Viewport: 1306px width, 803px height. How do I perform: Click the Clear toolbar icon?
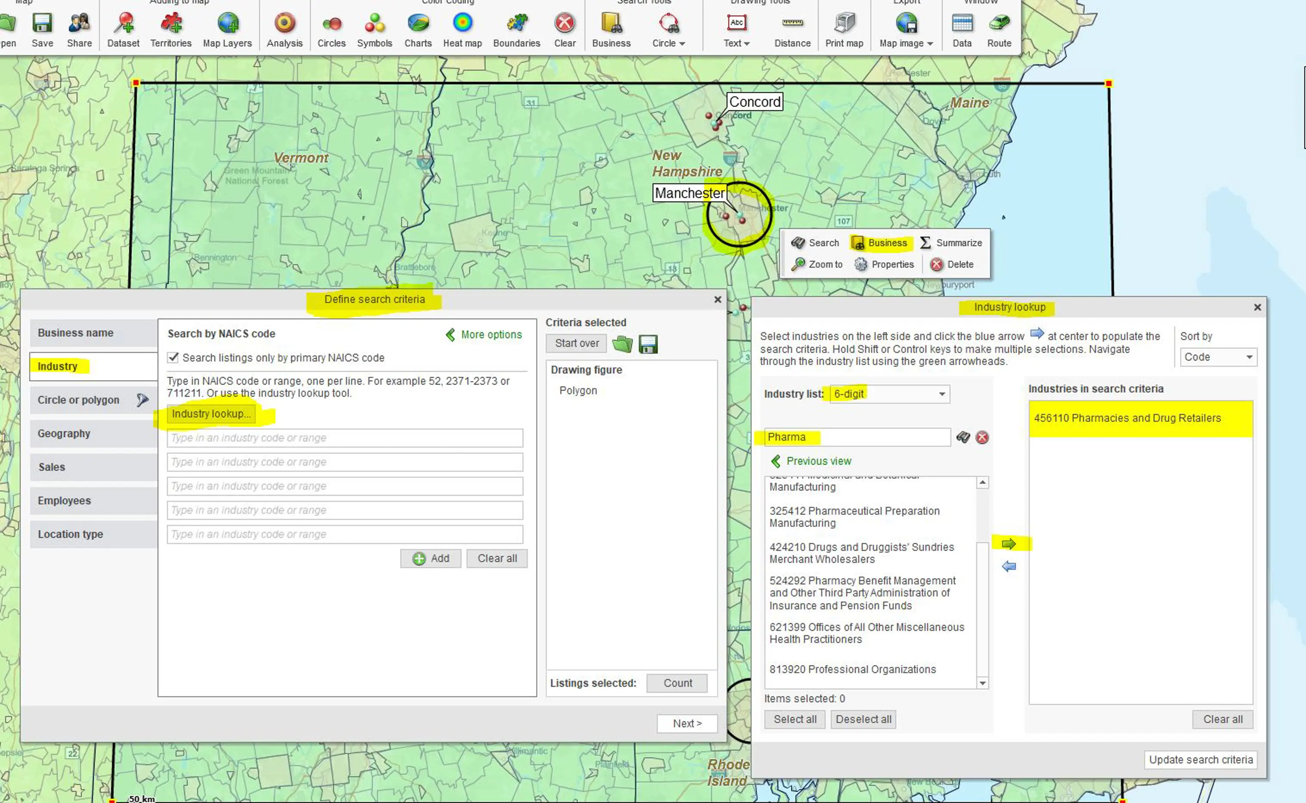[565, 23]
